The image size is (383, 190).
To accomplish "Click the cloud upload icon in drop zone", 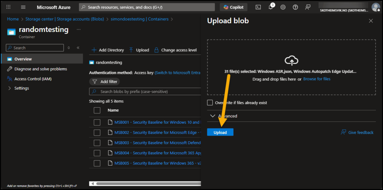I will pyautogui.click(x=291, y=60).
